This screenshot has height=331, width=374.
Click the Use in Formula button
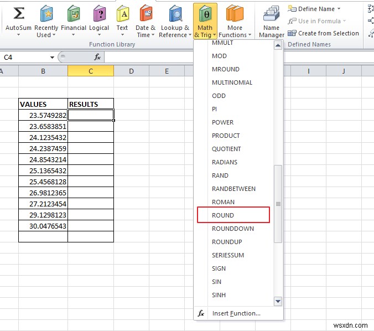[317, 21]
